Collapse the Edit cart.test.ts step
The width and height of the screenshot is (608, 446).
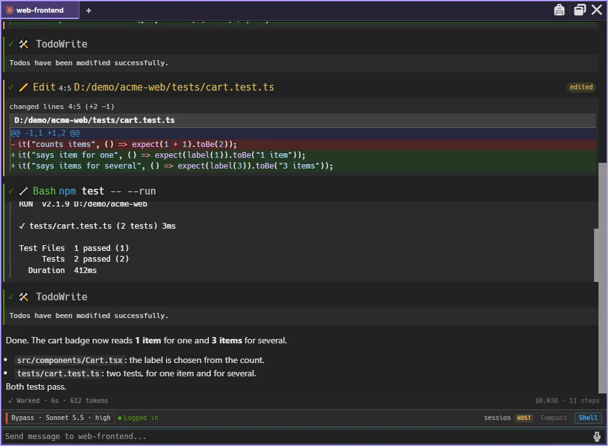[x=300, y=87]
